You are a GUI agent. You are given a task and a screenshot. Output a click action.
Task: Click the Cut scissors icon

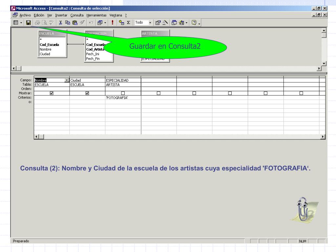click(61, 23)
